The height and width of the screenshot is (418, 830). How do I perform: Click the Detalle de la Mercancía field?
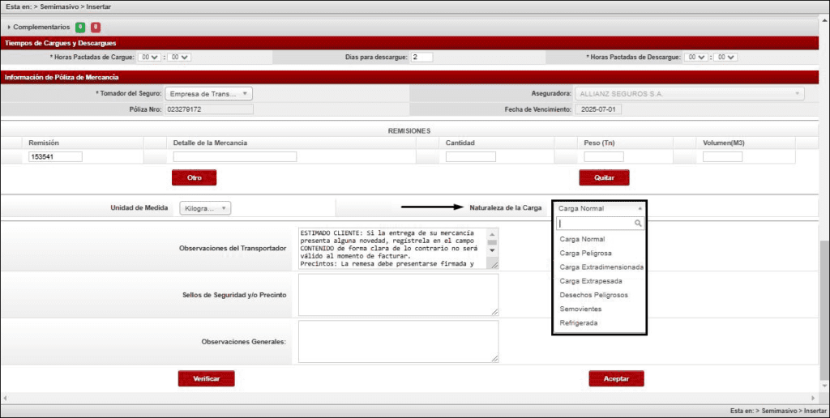[x=234, y=157]
